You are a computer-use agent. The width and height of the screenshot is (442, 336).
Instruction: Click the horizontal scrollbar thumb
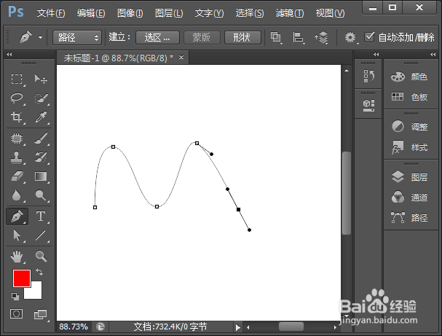pos(291,327)
